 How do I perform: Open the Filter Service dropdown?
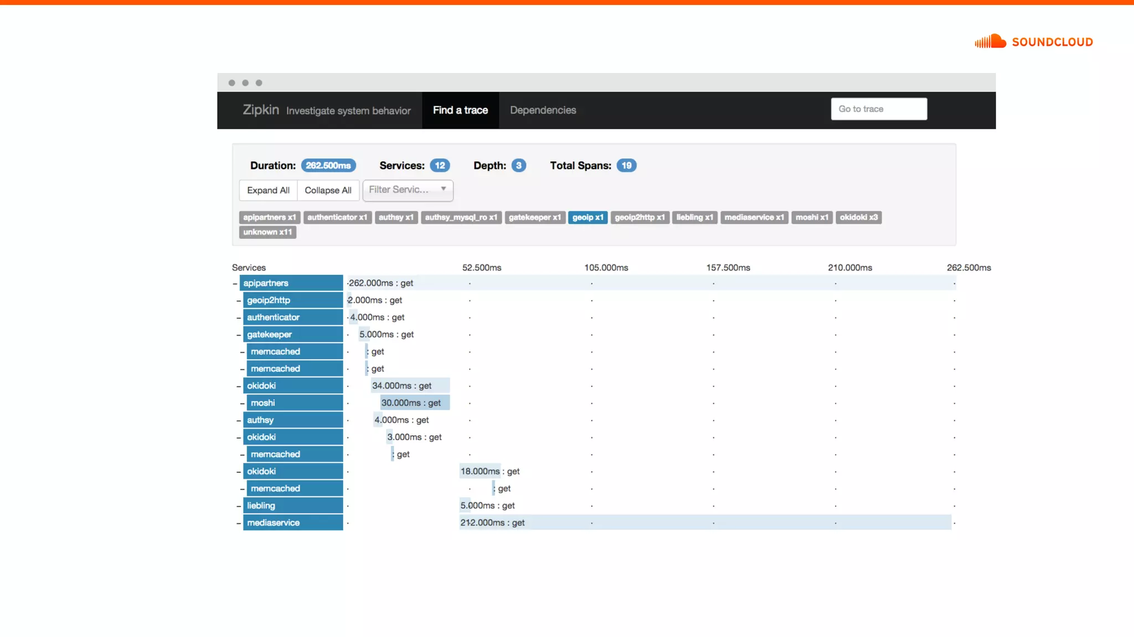tap(408, 190)
